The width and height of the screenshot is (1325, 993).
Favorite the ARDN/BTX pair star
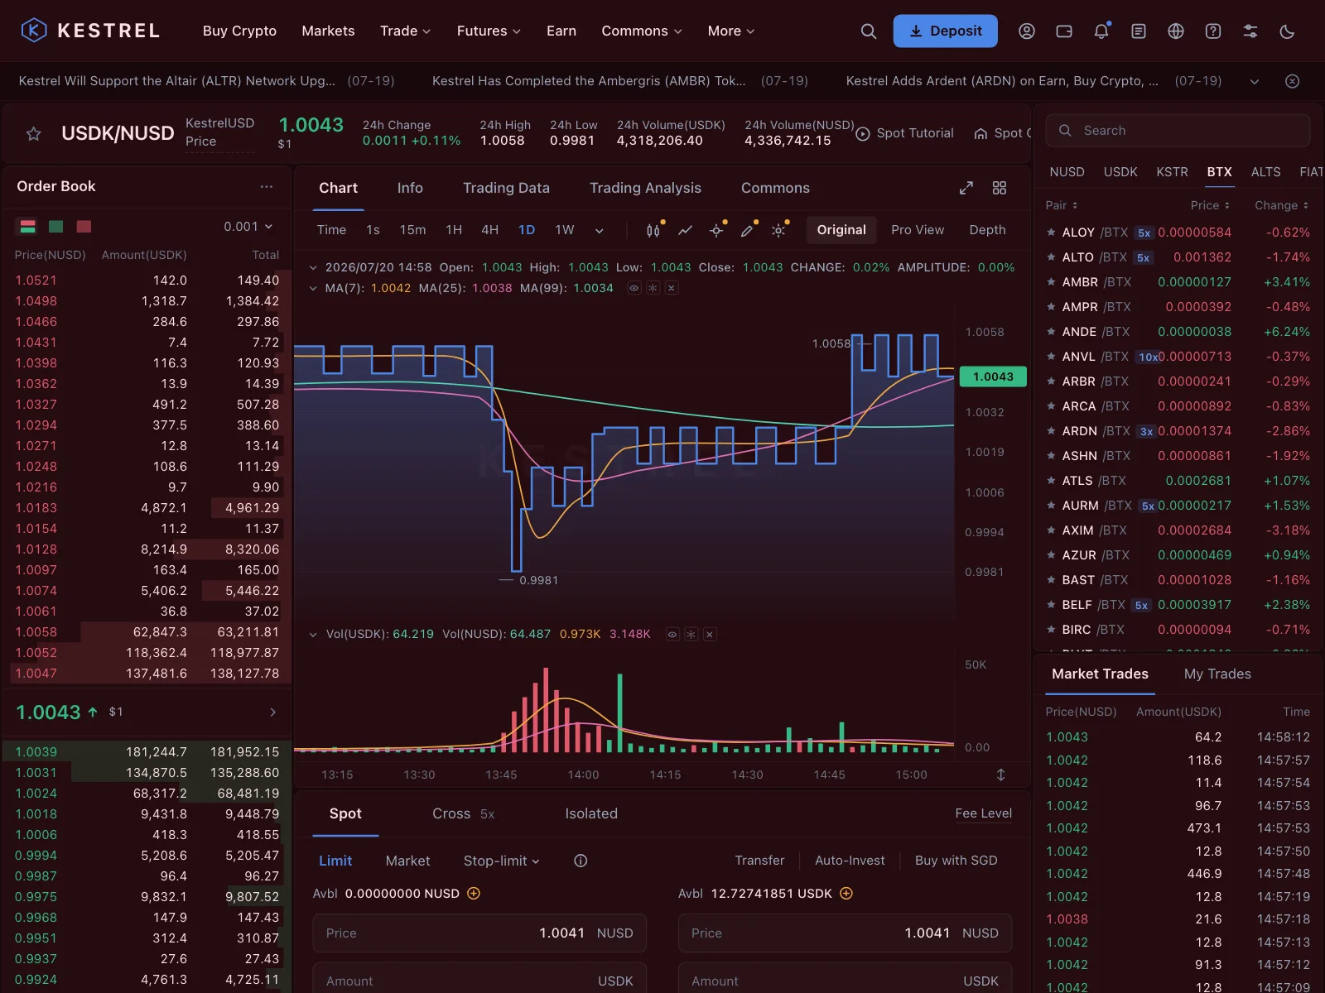point(1051,431)
